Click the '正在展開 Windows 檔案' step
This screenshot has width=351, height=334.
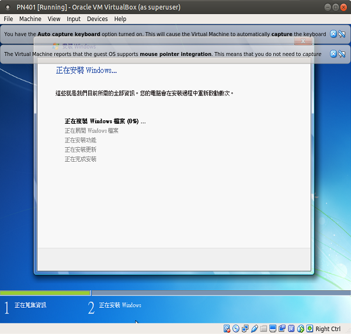[x=92, y=131]
